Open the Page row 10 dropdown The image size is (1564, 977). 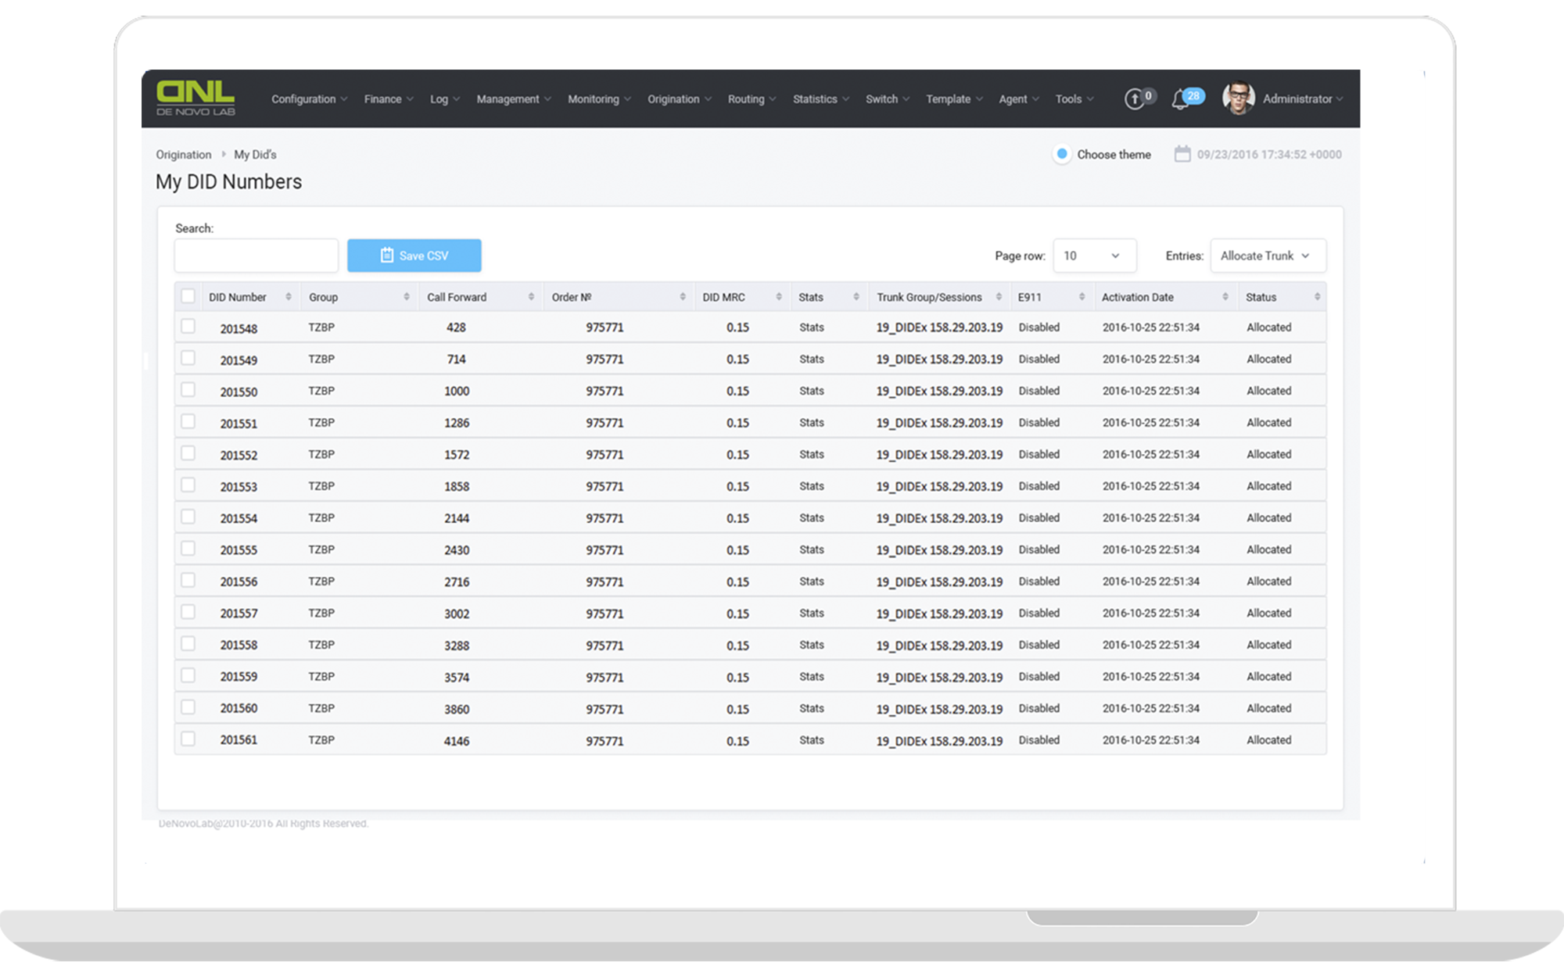coord(1094,256)
